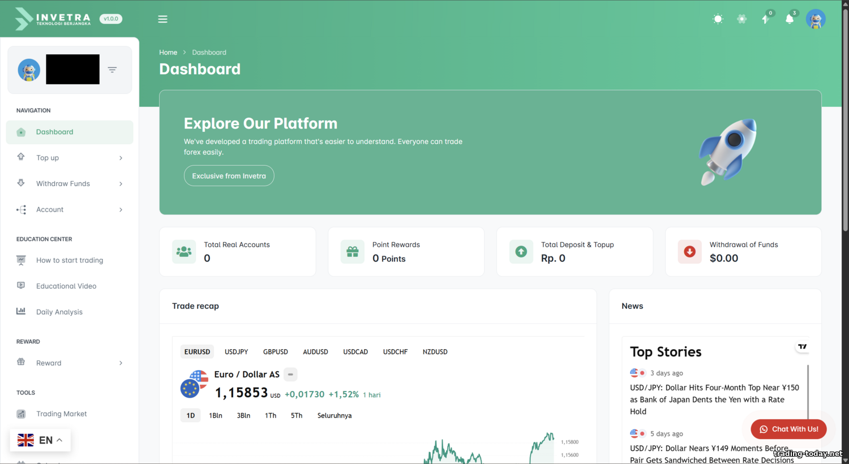Open Chat With Us button
This screenshot has height=464, width=849.
click(x=788, y=429)
